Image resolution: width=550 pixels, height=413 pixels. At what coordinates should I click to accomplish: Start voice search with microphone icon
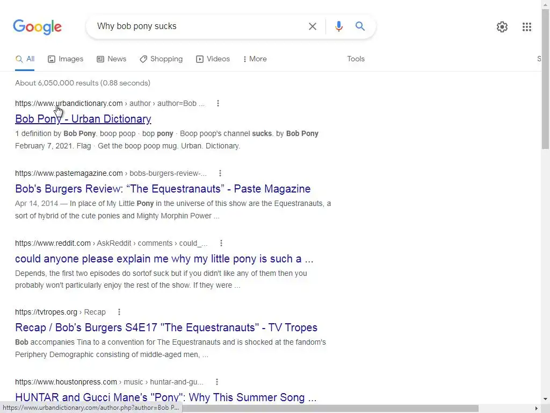pos(338,26)
